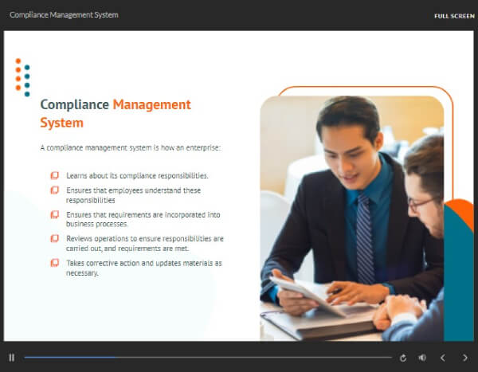Pause the slide playback
Image resolution: width=478 pixels, height=372 pixels.
[12, 358]
